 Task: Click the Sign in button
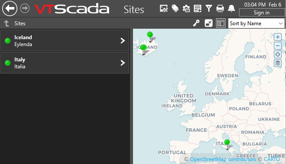tap(262, 13)
